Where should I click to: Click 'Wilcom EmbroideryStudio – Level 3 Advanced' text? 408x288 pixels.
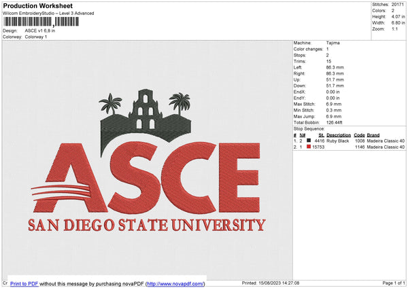coord(48,14)
